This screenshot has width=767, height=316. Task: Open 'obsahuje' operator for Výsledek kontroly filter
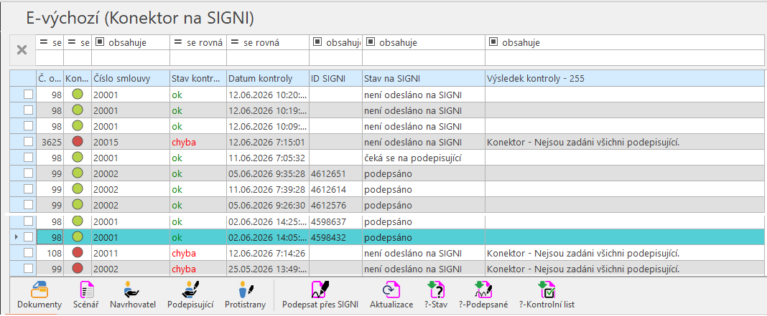[626, 42]
